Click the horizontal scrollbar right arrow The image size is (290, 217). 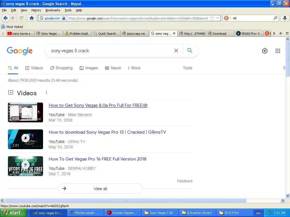point(283,200)
